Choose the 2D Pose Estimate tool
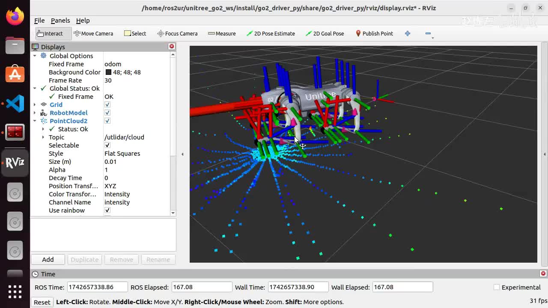The width and height of the screenshot is (548, 308). pyautogui.click(x=271, y=33)
